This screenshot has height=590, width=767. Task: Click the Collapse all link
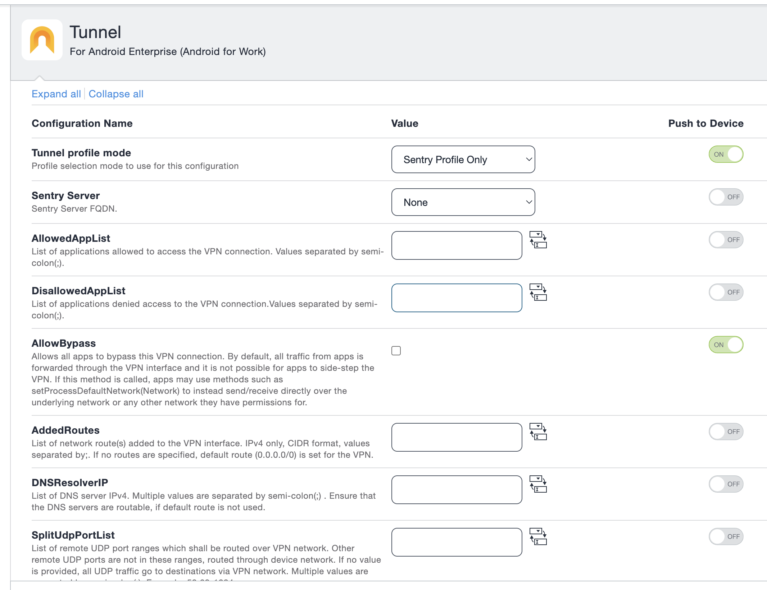[x=116, y=94]
